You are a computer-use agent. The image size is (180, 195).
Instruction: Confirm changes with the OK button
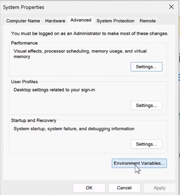click(89, 188)
